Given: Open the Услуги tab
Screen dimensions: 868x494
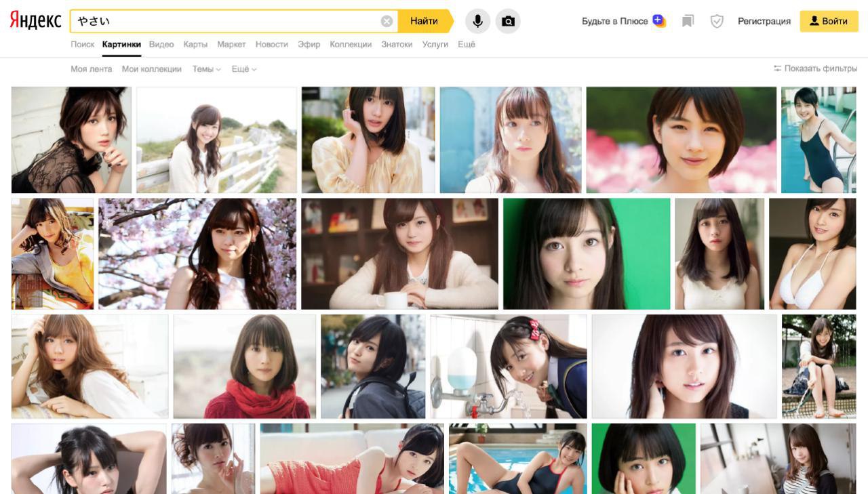Looking at the screenshot, I should tap(435, 44).
